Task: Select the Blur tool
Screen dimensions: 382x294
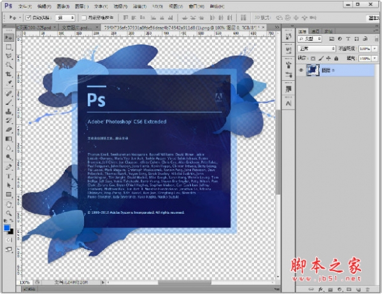Action: coord(9,148)
